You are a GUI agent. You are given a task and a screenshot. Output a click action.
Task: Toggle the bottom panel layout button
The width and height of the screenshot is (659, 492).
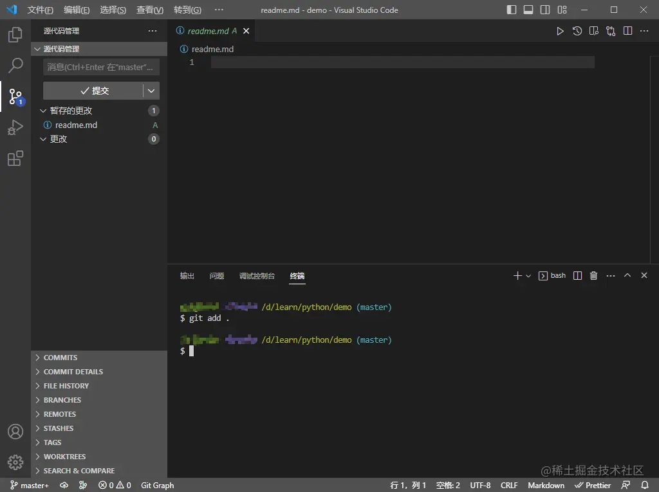point(528,10)
